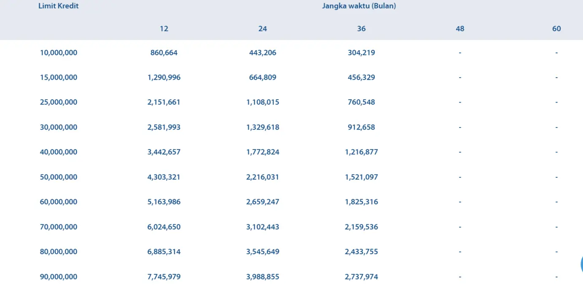Click the 2,159,536 cell value
Screen dimensions: 583x285
(361, 227)
